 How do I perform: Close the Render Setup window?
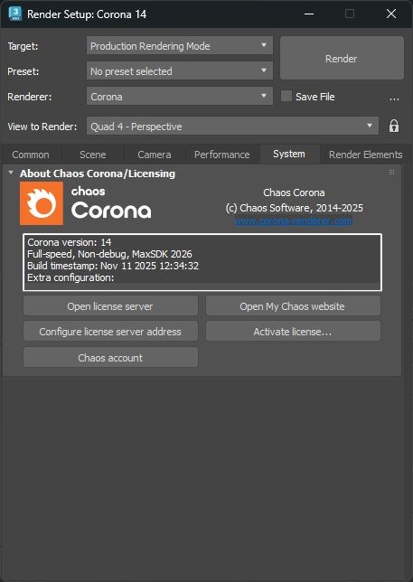pyautogui.click(x=391, y=14)
